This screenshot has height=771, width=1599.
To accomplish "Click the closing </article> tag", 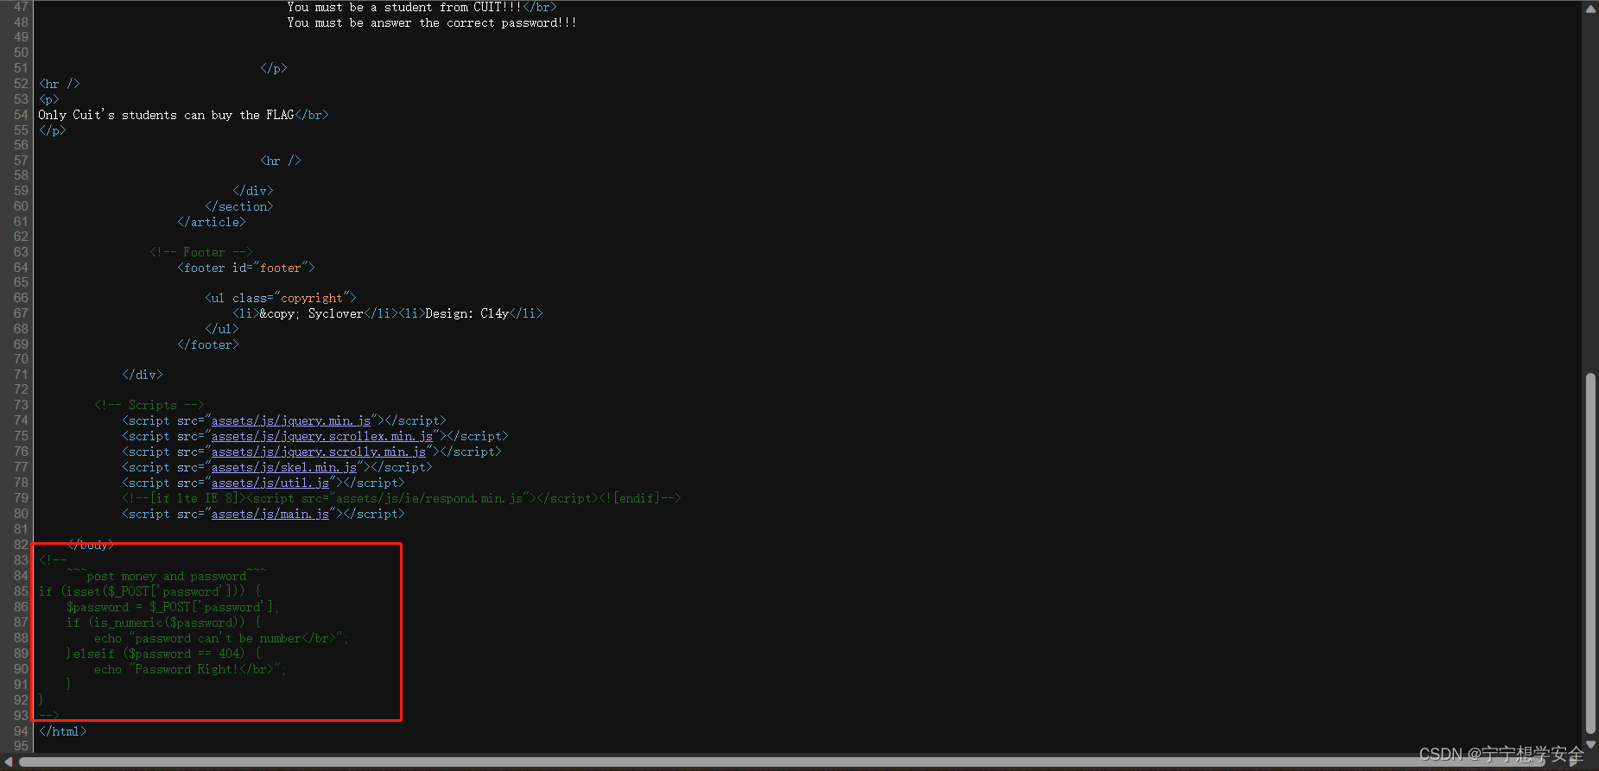I will 212,222.
